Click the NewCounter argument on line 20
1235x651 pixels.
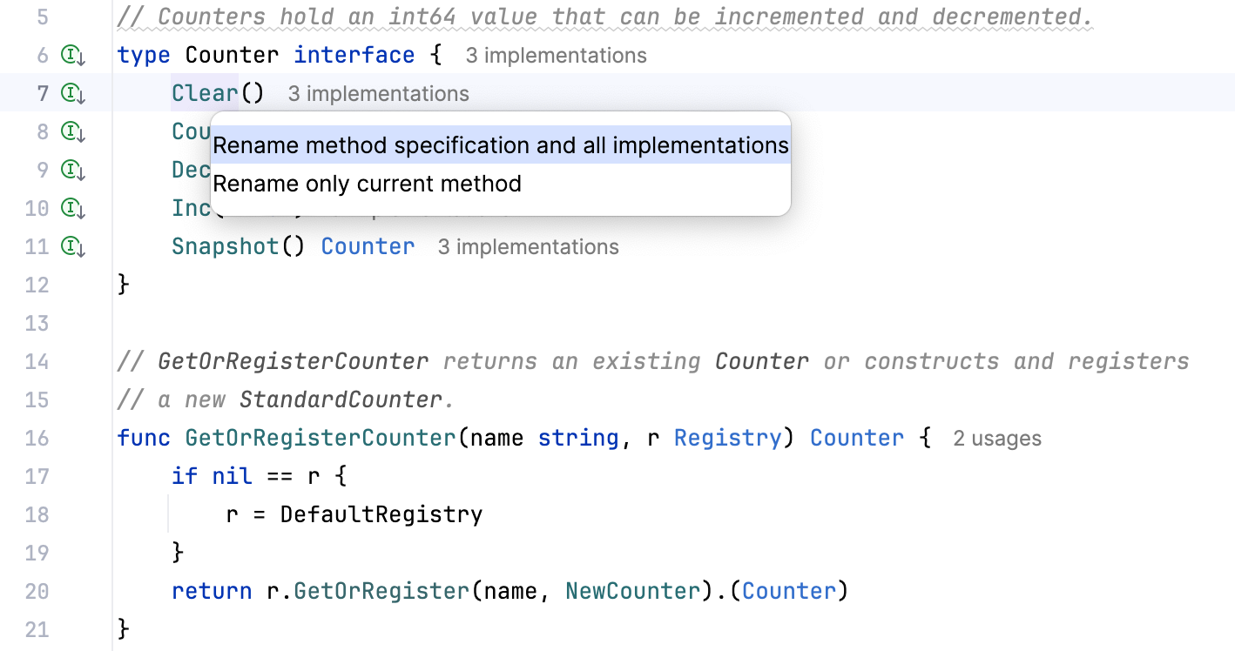pyautogui.click(x=631, y=590)
